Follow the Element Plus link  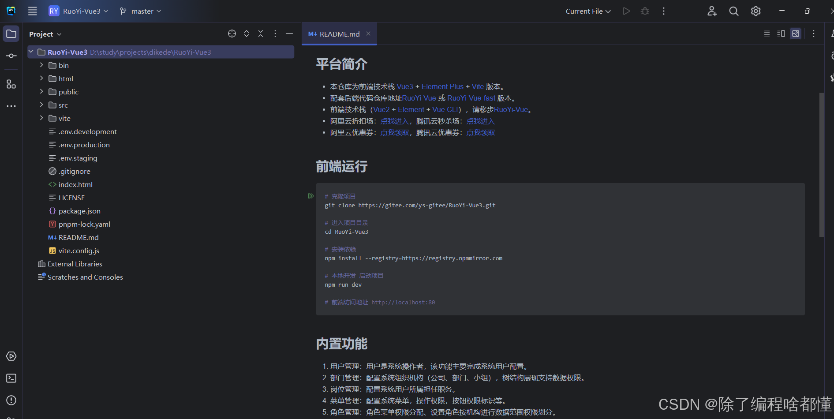442,86
